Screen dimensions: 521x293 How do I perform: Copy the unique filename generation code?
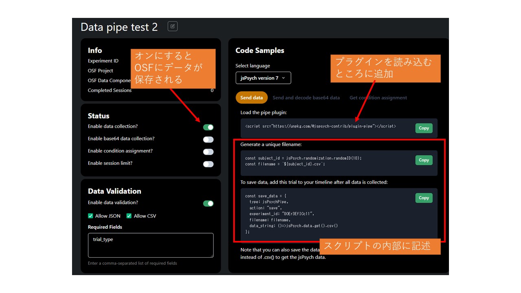tap(423, 160)
